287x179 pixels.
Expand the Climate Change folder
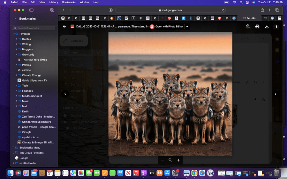pos(16,75)
